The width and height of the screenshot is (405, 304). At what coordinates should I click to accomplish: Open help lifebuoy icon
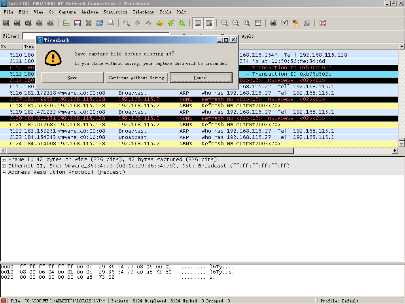pyautogui.click(x=323, y=23)
